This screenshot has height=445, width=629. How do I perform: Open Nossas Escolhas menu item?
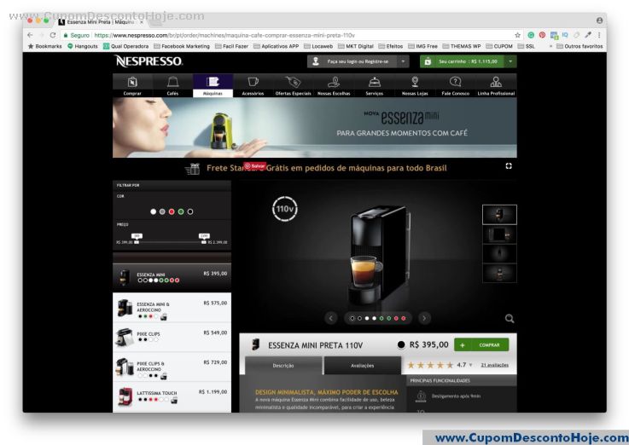334,85
